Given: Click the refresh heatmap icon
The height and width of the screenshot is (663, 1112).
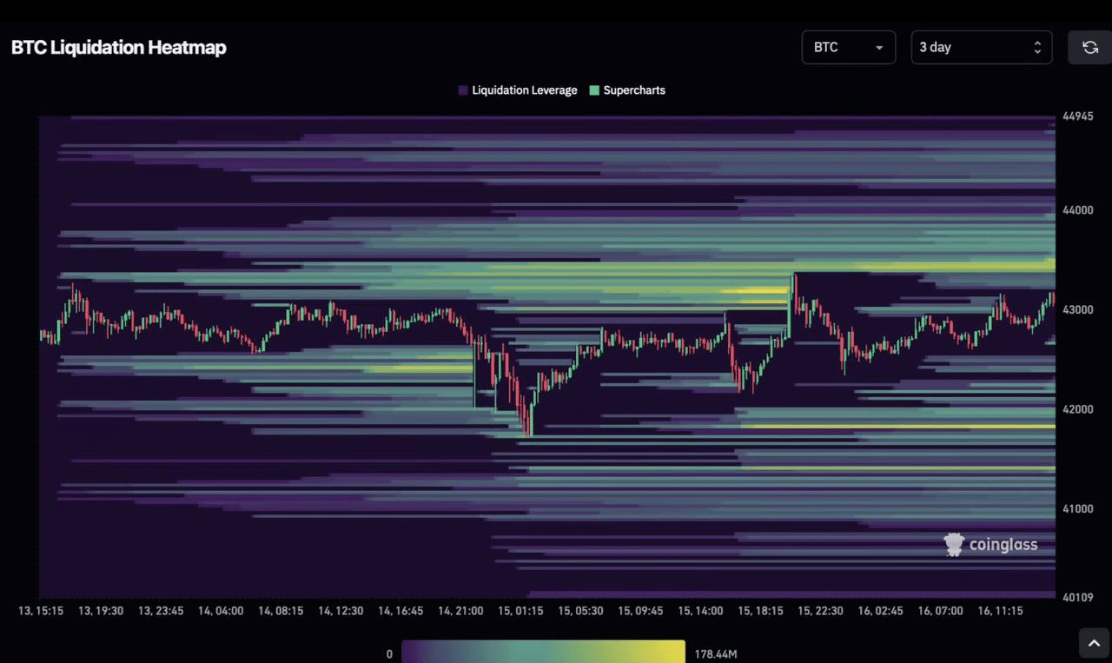Looking at the screenshot, I should [x=1089, y=47].
